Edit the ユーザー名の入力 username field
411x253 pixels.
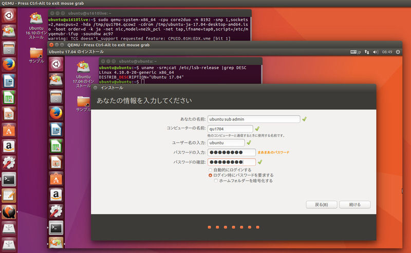click(x=226, y=143)
